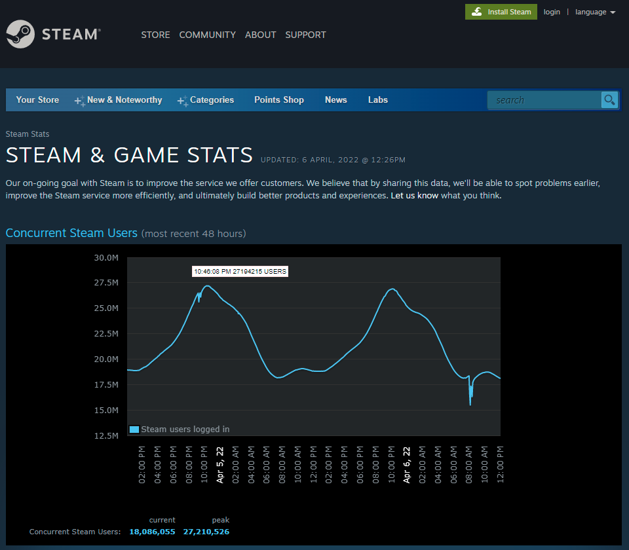Click the Concurrent Steam Users heading
The height and width of the screenshot is (550, 629).
coord(71,233)
